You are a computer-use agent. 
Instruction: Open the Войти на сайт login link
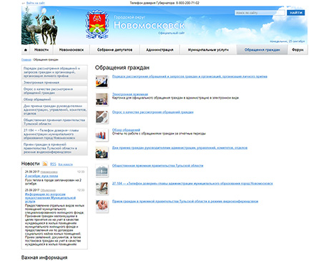35,3
